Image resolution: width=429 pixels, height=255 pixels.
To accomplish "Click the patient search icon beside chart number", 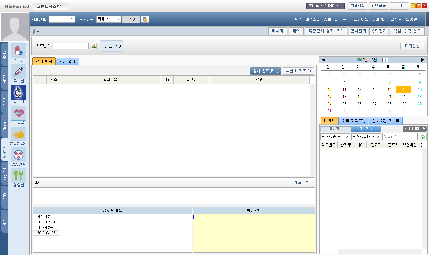I will [94, 46].
